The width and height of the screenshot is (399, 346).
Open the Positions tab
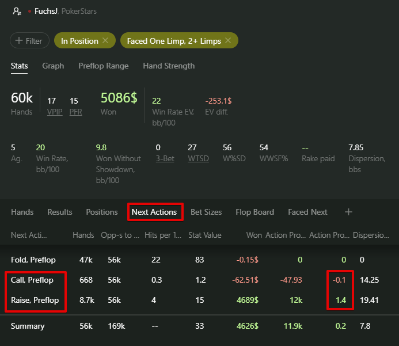102,212
